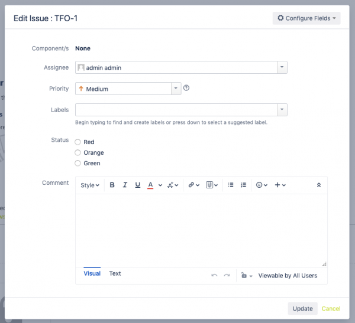The image size is (355, 323).
Task: Insert a numbered list in comment
Action: click(x=243, y=185)
